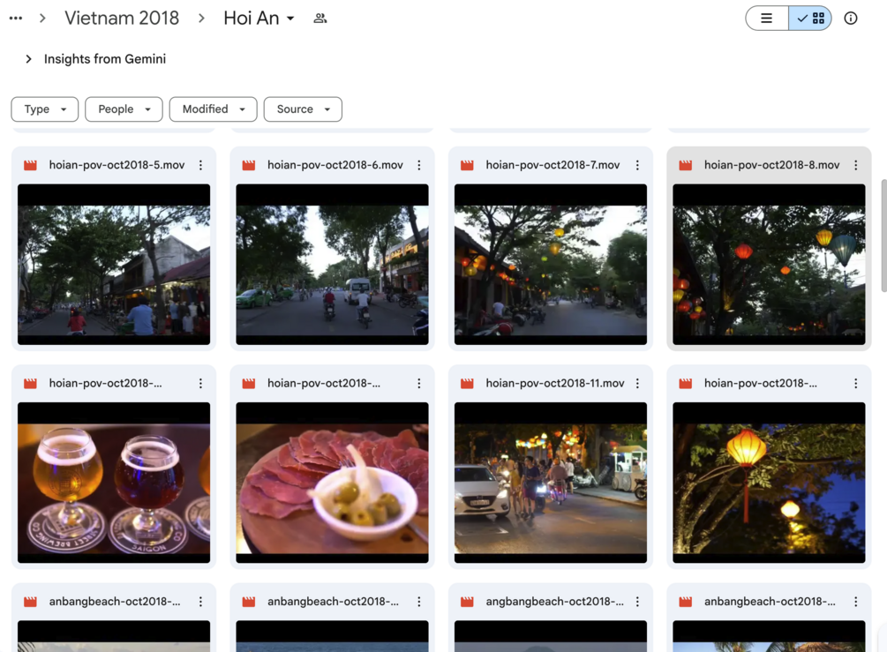Screen dimensions: 887x652
Task: Click the vertical scrollbar thumb
Action: [x=883, y=236]
